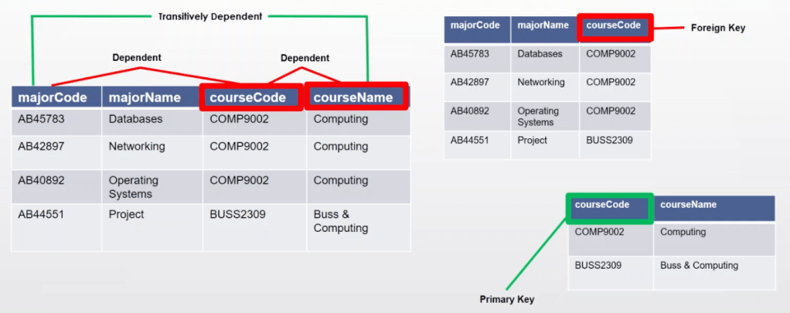Click the Foreign Key label
790x313 pixels.
(718, 28)
